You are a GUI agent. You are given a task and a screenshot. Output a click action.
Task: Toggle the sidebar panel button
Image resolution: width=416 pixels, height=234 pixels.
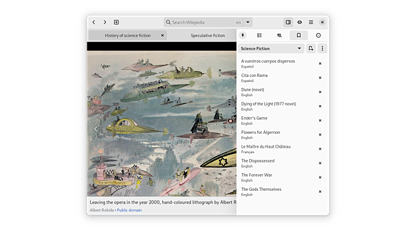tap(288, 22)
